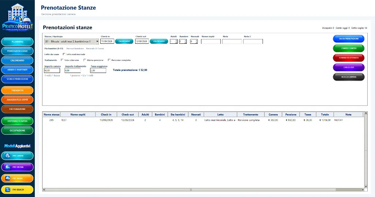Click the Eta bambini column header

(178, 115)
